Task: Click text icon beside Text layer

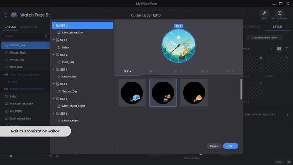Action: [9, 82]
